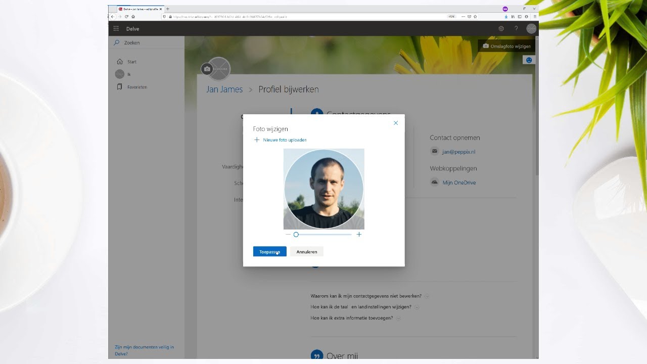Open Favorieten bookmark icon in sidebar

[x=120, y=87]
